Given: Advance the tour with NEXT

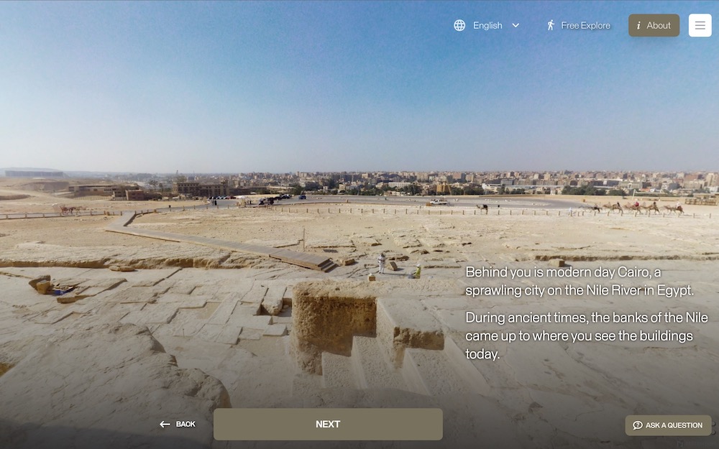Looking at the screenshot, I should point(328,425).
